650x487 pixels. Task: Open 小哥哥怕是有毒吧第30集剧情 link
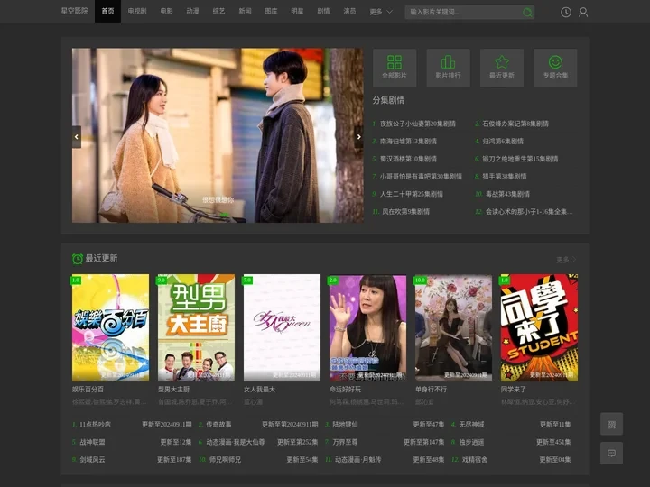click(x=421, y=177)
